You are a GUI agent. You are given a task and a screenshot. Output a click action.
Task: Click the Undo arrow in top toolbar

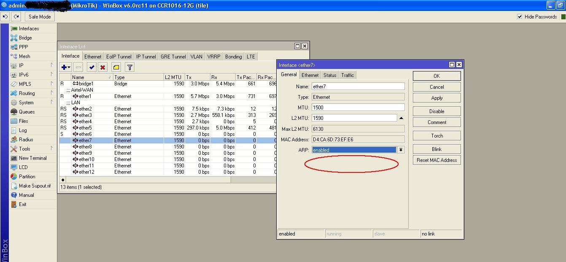point(5,16)
